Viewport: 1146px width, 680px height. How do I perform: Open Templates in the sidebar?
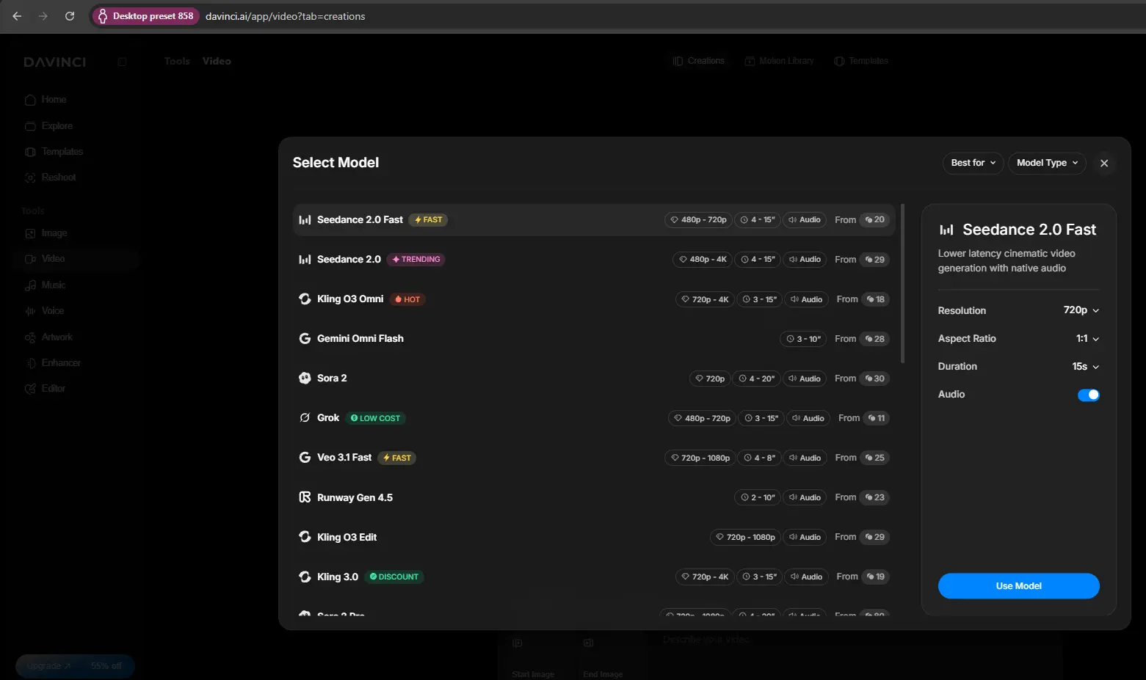pos(54,152)
